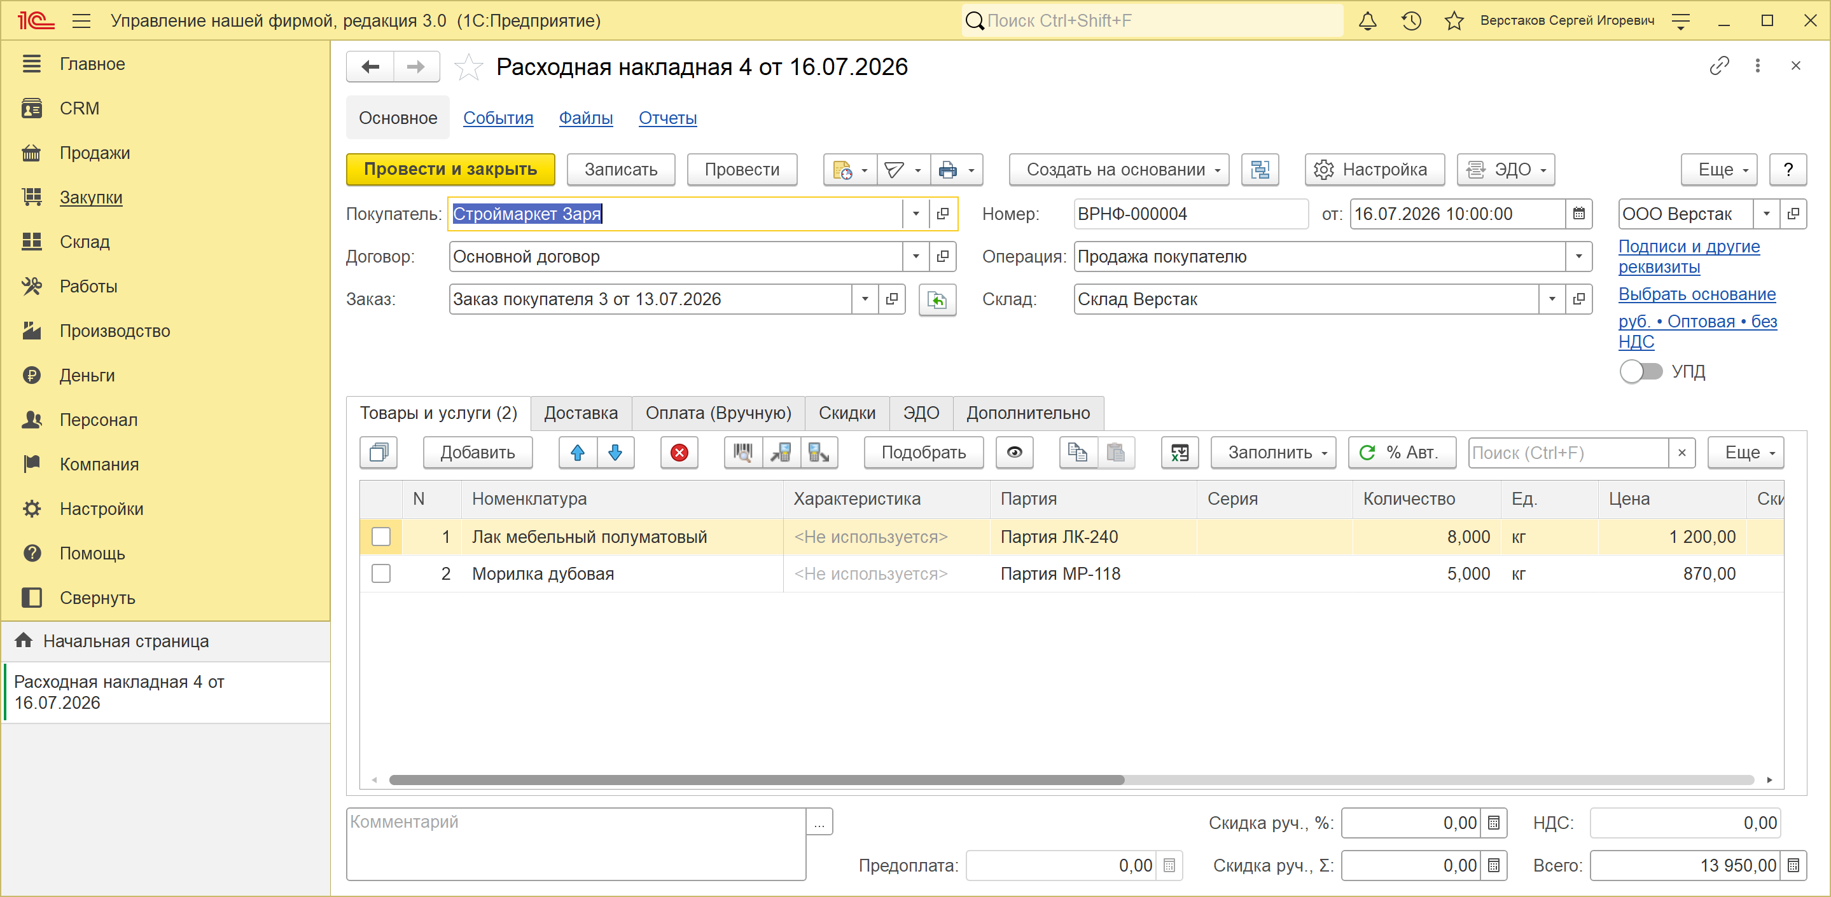Open the Деньги section

click(x=87, y=375)
